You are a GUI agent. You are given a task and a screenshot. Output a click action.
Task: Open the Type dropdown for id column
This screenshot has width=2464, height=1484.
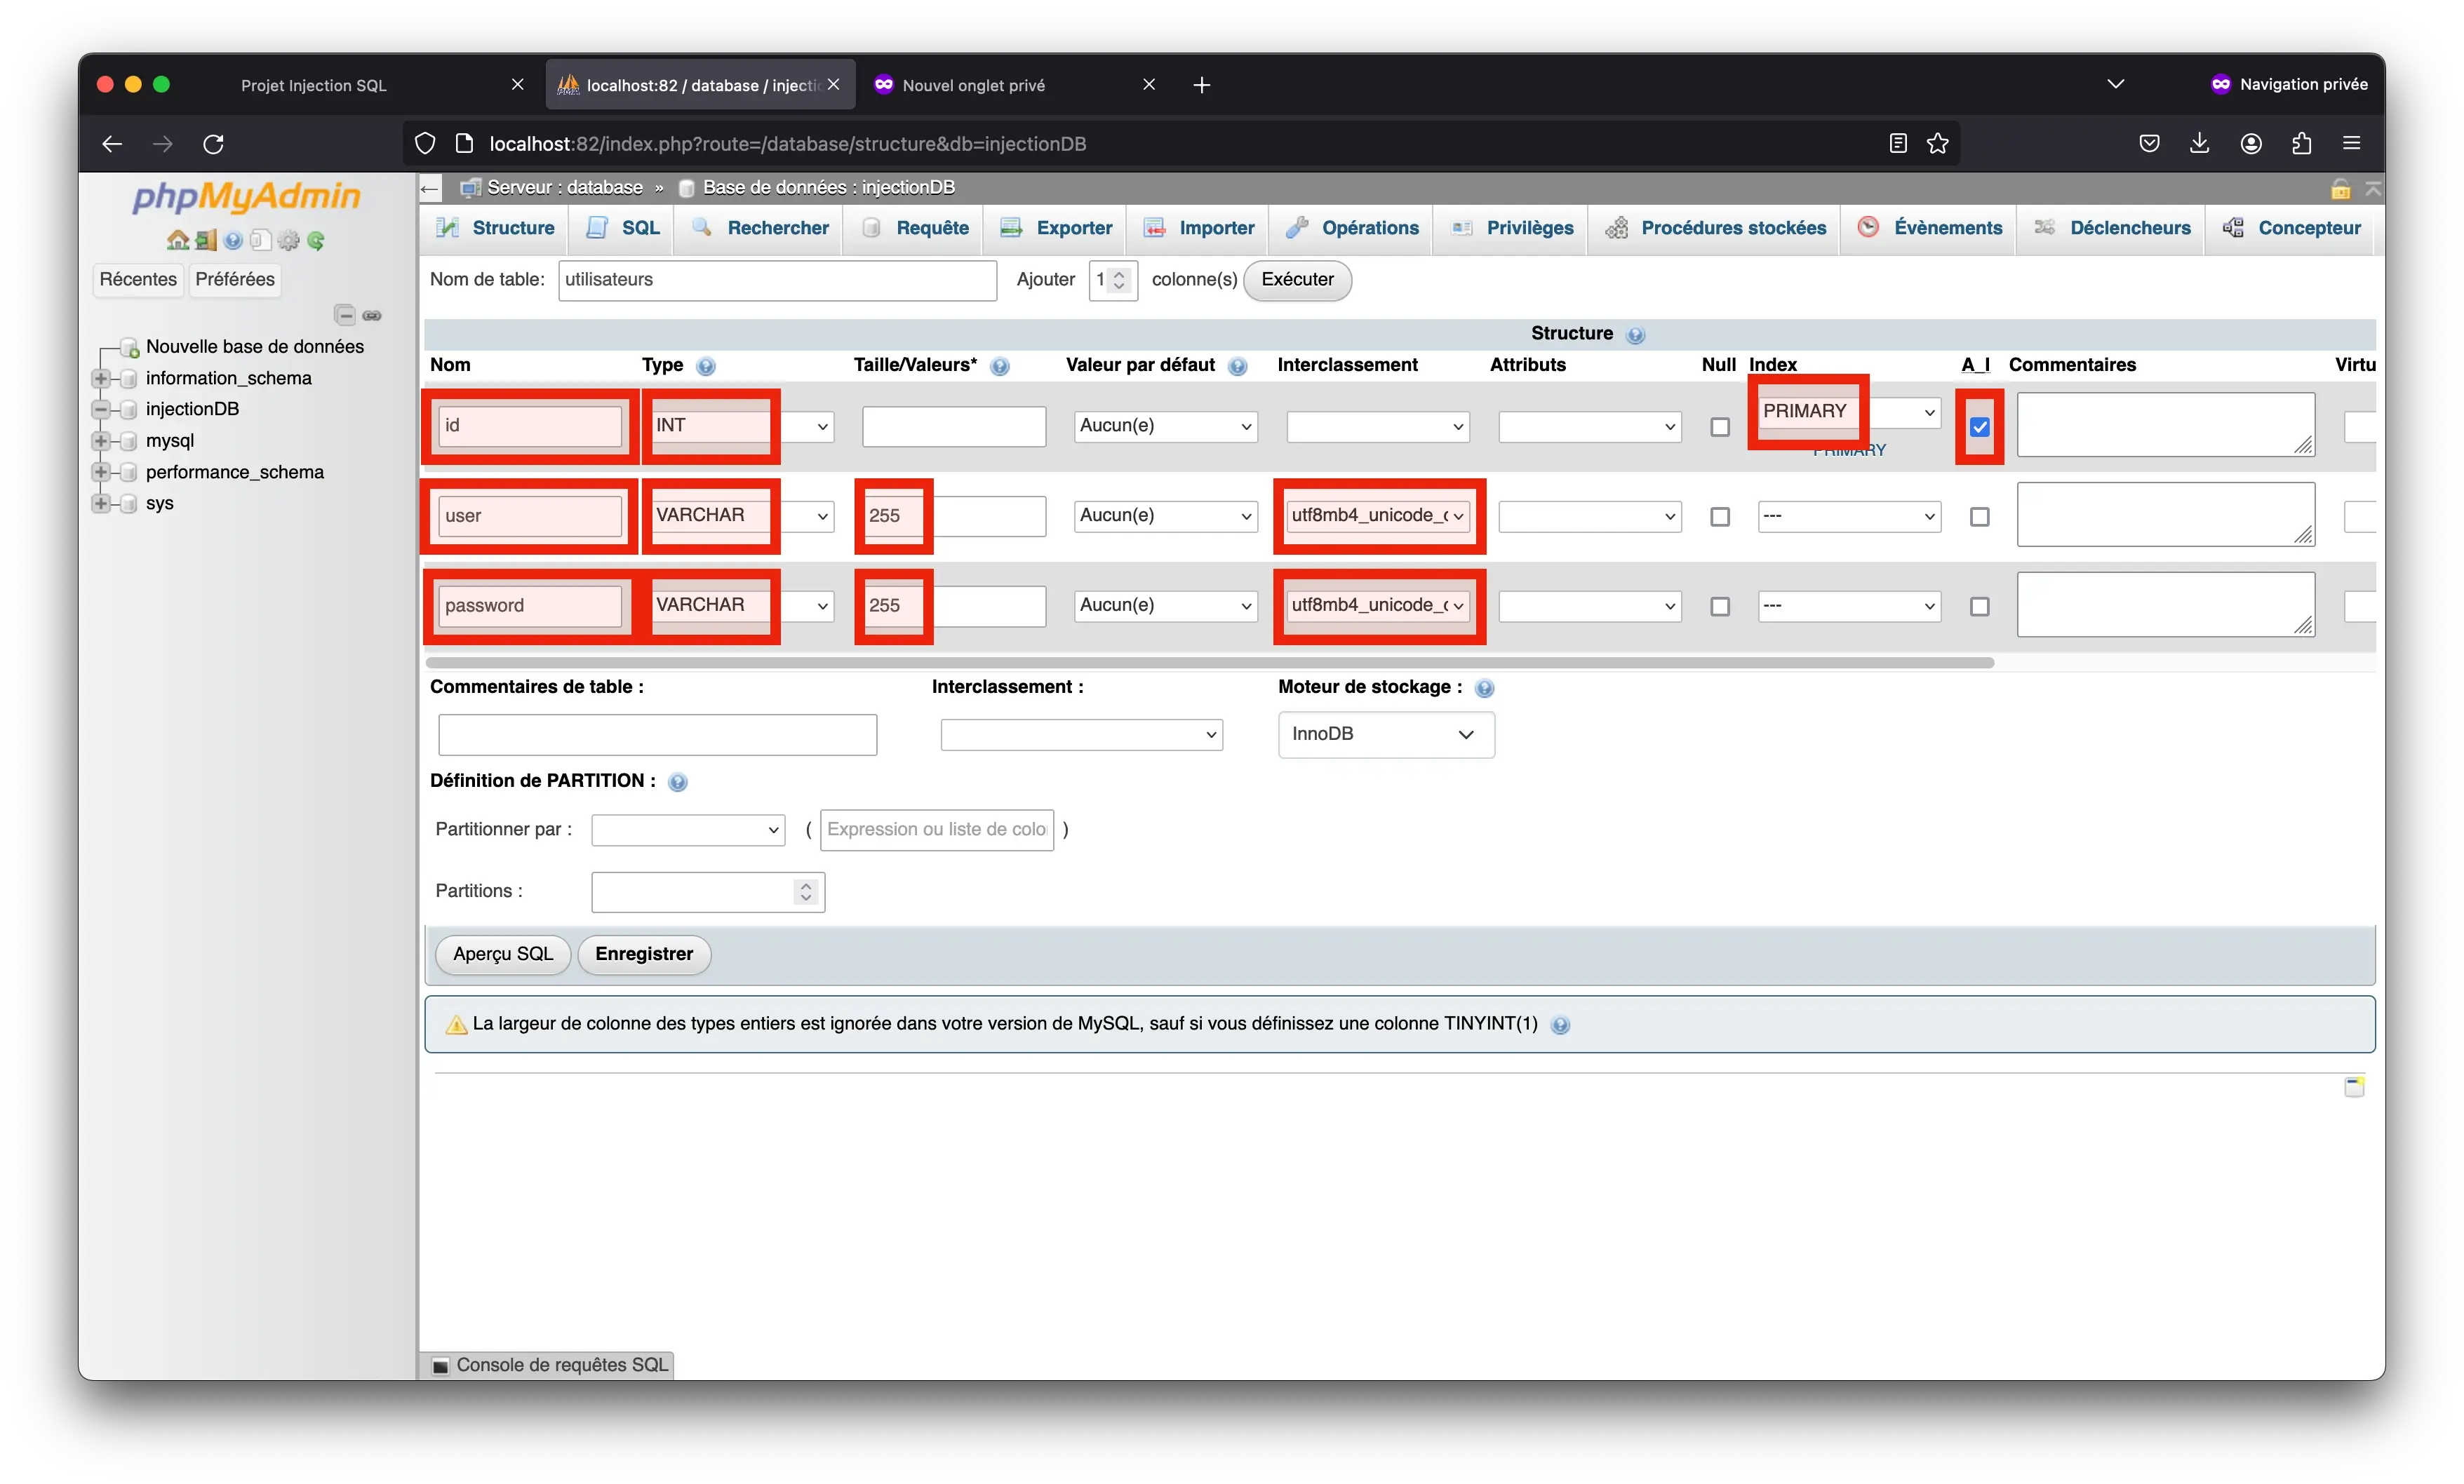click(x=742, y=426)
